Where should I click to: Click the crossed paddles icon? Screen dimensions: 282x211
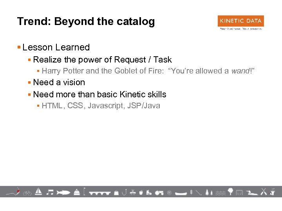(x=263, y=191)
